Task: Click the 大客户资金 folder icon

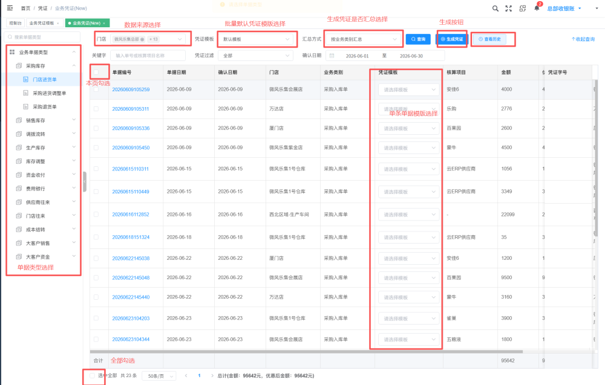Action: coord(19,257)
